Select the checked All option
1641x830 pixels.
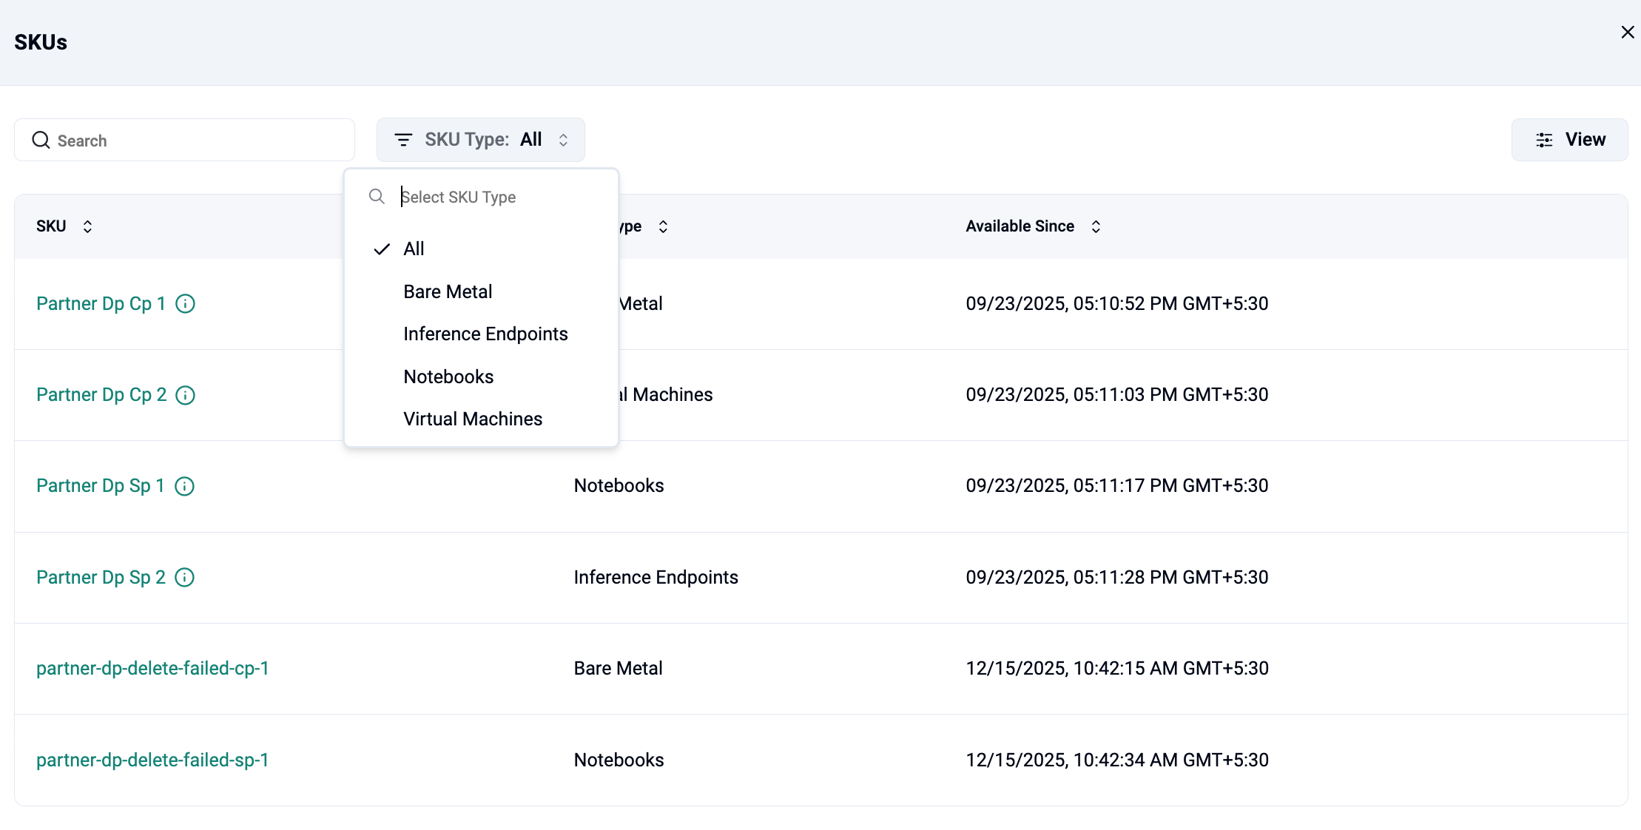414,249
